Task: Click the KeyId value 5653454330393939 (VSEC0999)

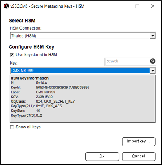Action: tap(62, 88)
